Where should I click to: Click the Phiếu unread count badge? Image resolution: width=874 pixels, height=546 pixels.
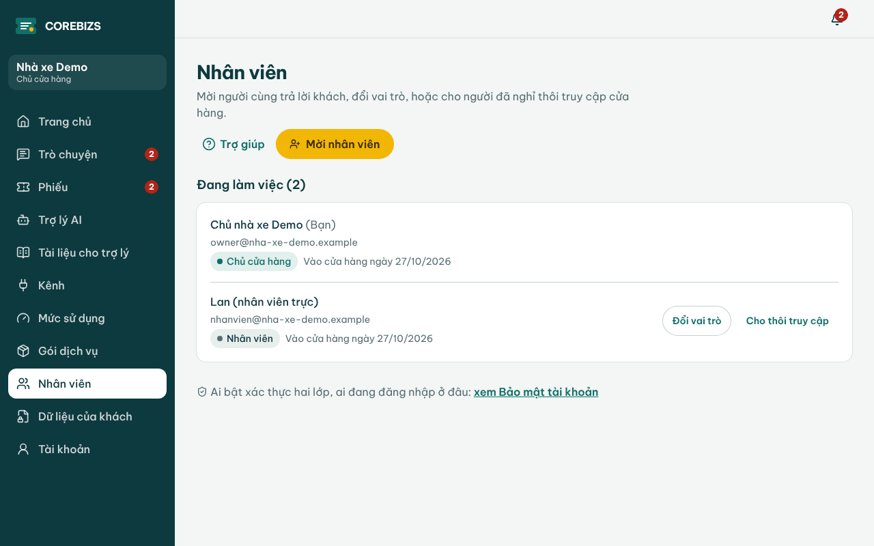152,187
